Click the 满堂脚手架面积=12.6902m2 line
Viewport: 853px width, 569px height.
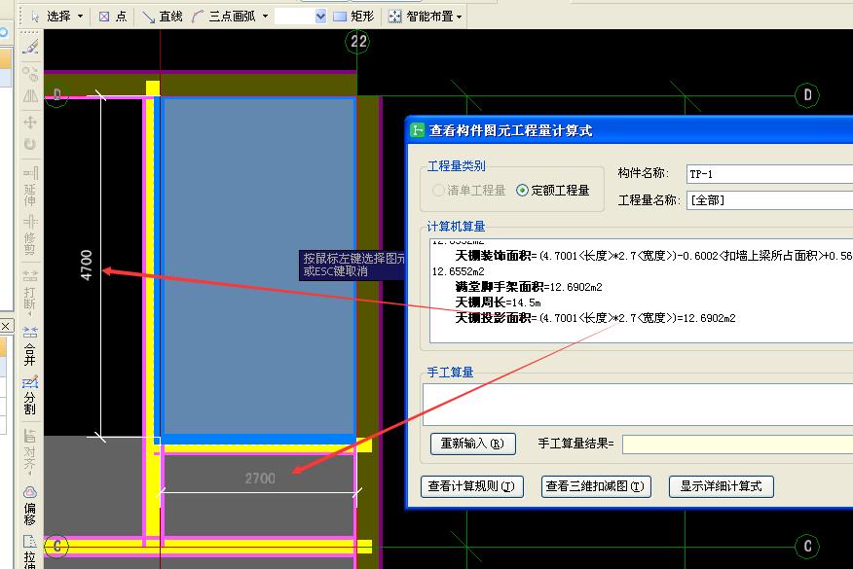[x=529, y=287]
